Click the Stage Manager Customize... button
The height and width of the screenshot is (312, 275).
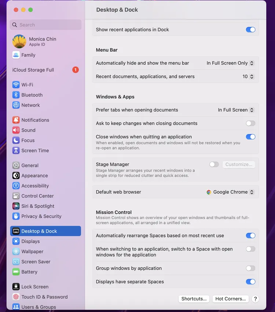pos(239,164)
